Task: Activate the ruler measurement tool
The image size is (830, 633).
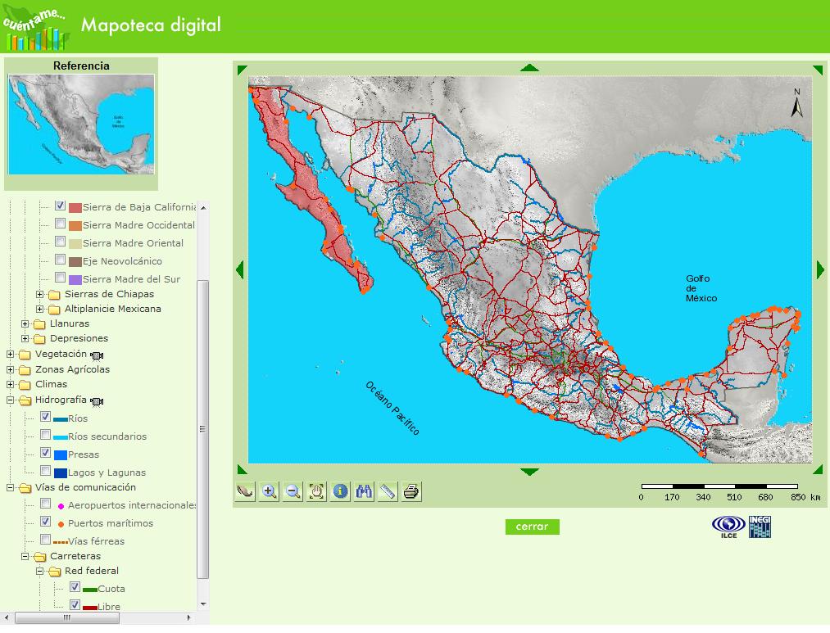Action: click(x=387, y=491)
